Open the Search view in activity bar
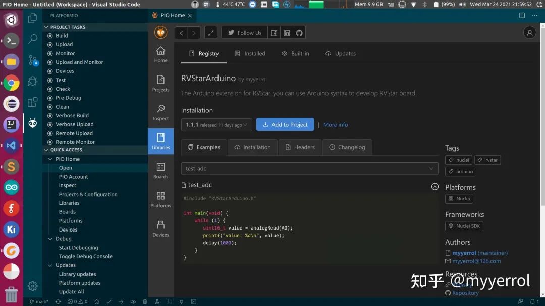The height and width of the screenshot is (306, 545). pyautogui.click(x=33, y=39)
